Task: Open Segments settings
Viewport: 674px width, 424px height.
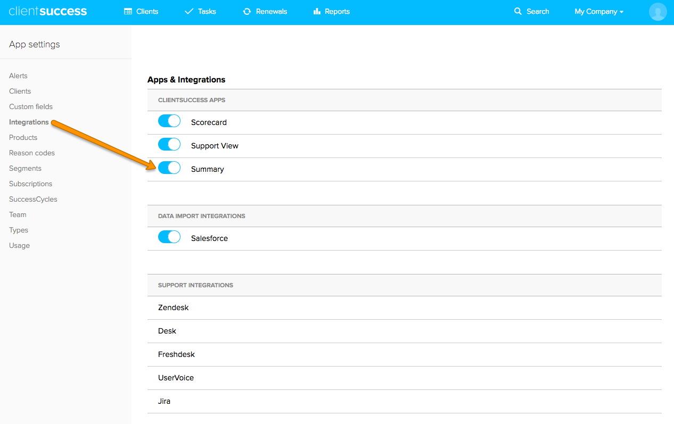Action: (x=25, y=168)
